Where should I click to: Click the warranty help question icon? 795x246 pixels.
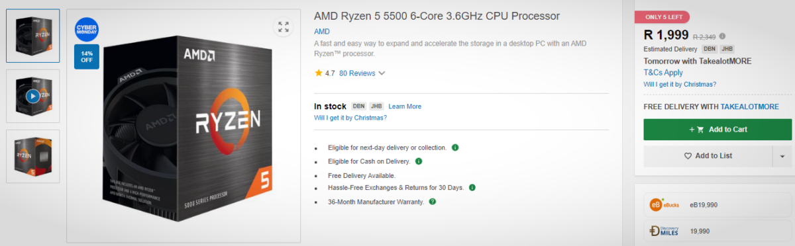(x=433, y=202)
